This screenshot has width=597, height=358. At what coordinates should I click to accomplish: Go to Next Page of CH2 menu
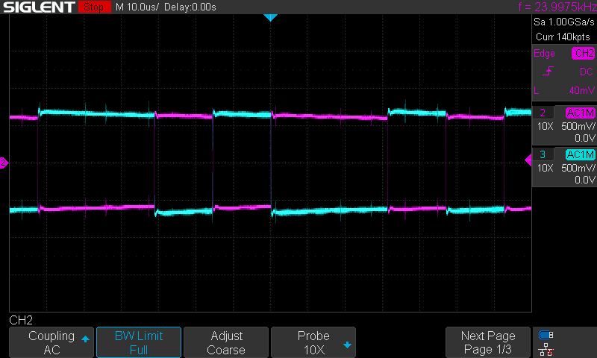pos(487,342)
